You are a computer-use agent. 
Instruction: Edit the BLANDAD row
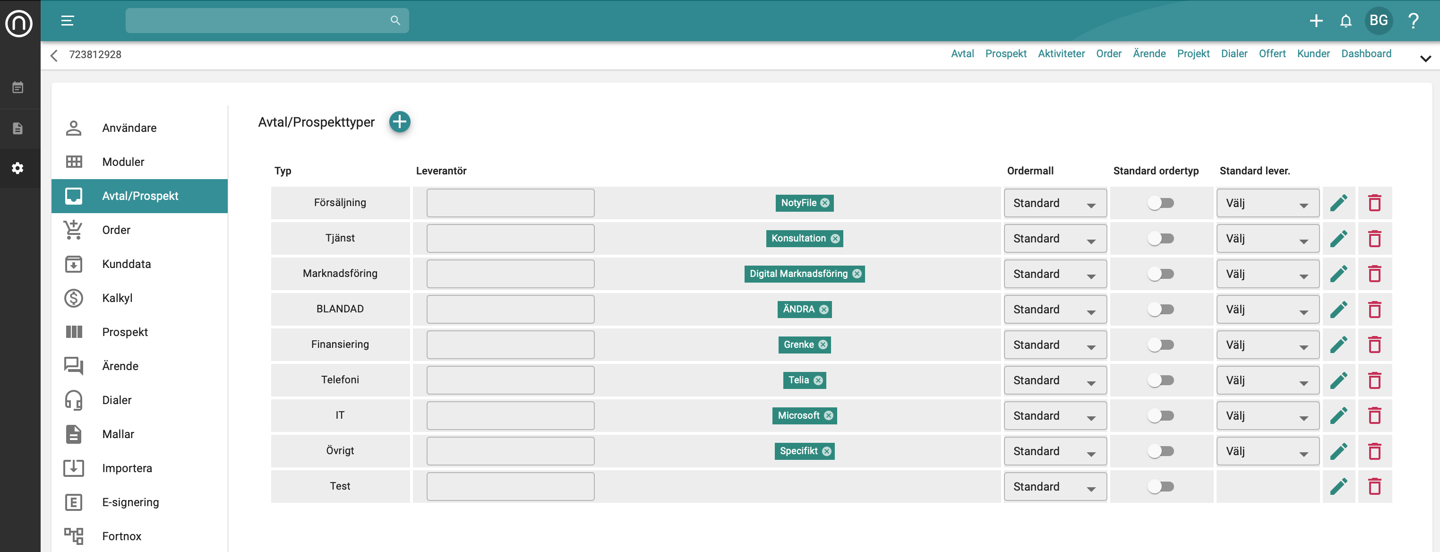coord(1338,309)
